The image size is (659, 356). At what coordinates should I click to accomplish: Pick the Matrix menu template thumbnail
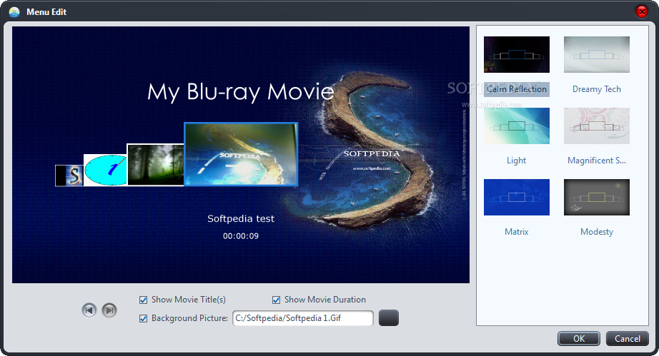point(517,197)
